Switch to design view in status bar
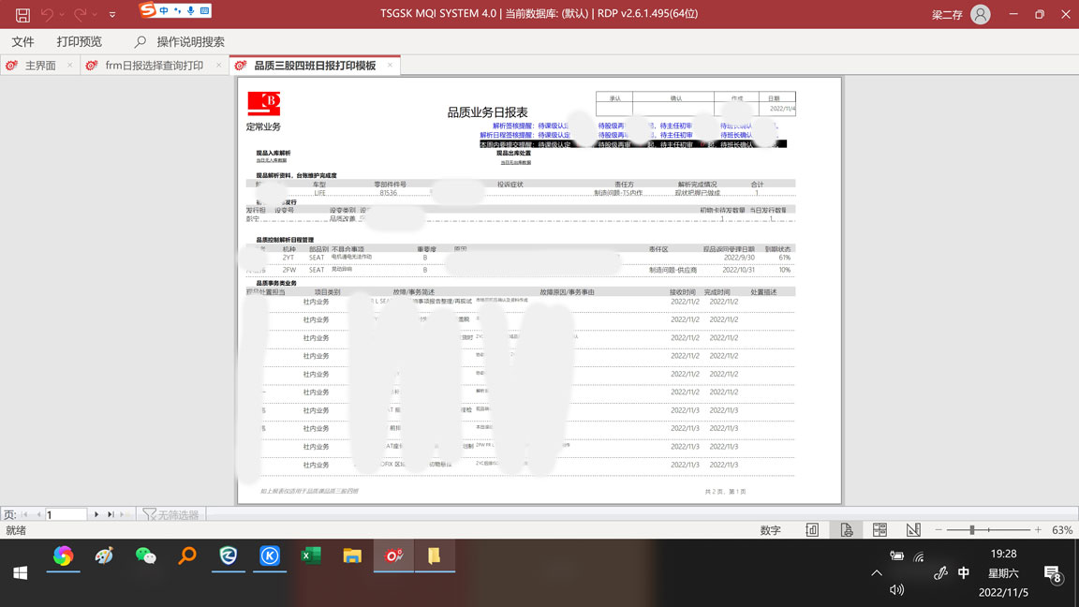 [x=913, y=530]
